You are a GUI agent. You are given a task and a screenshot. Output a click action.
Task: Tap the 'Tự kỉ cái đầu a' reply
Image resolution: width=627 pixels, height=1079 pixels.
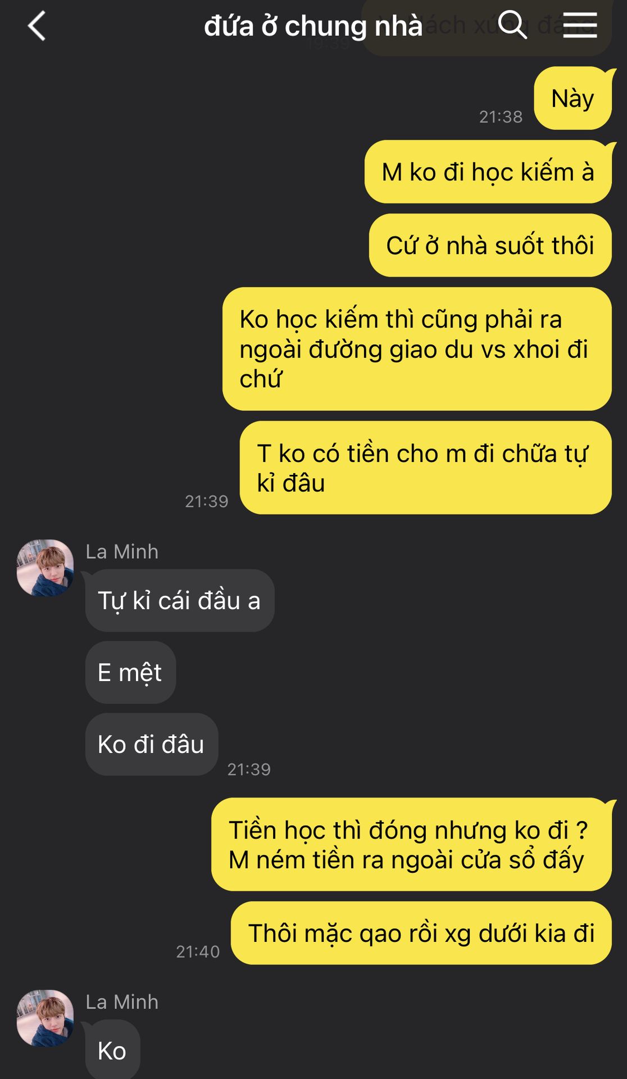[x=180, y=601]
